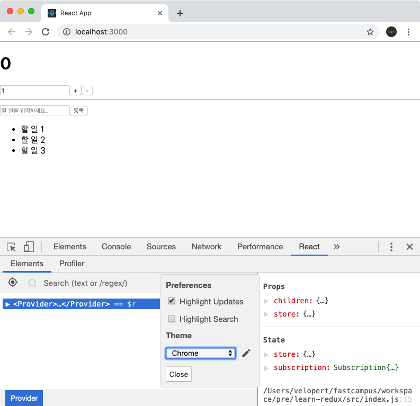Switch to the Console tab
This screenshot has height=406, width=420.
pyautogui.click(x=116, y=247)
